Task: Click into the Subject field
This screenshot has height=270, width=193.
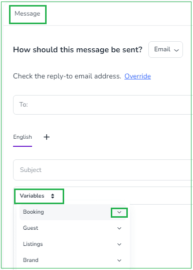Action: pos(103,170)
